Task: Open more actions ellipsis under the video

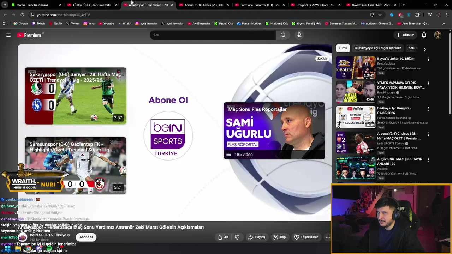Action: (328, 237)
